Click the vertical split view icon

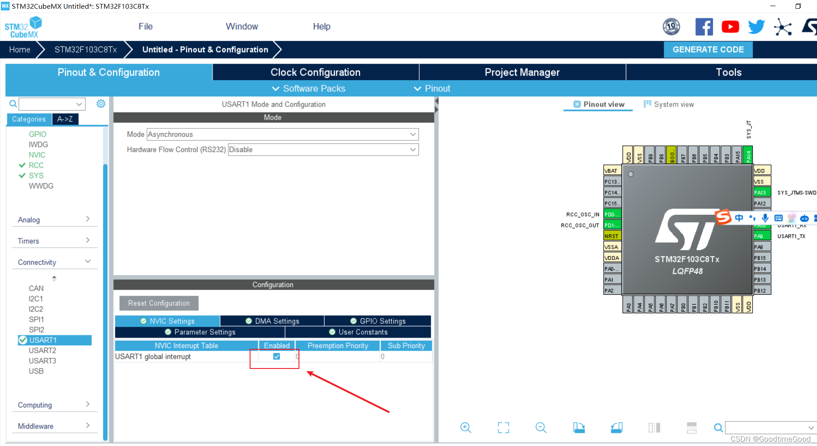pos(654,428)
